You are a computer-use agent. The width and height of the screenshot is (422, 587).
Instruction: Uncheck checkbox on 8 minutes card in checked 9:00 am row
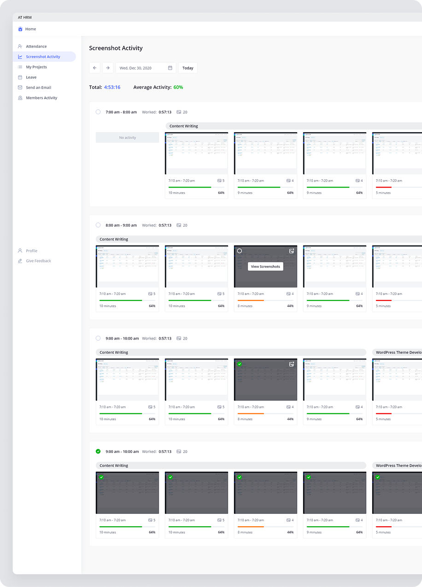(240, 477)
